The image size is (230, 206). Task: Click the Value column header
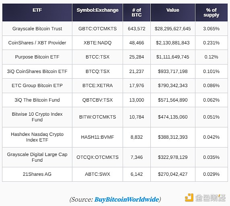point(173,12)
